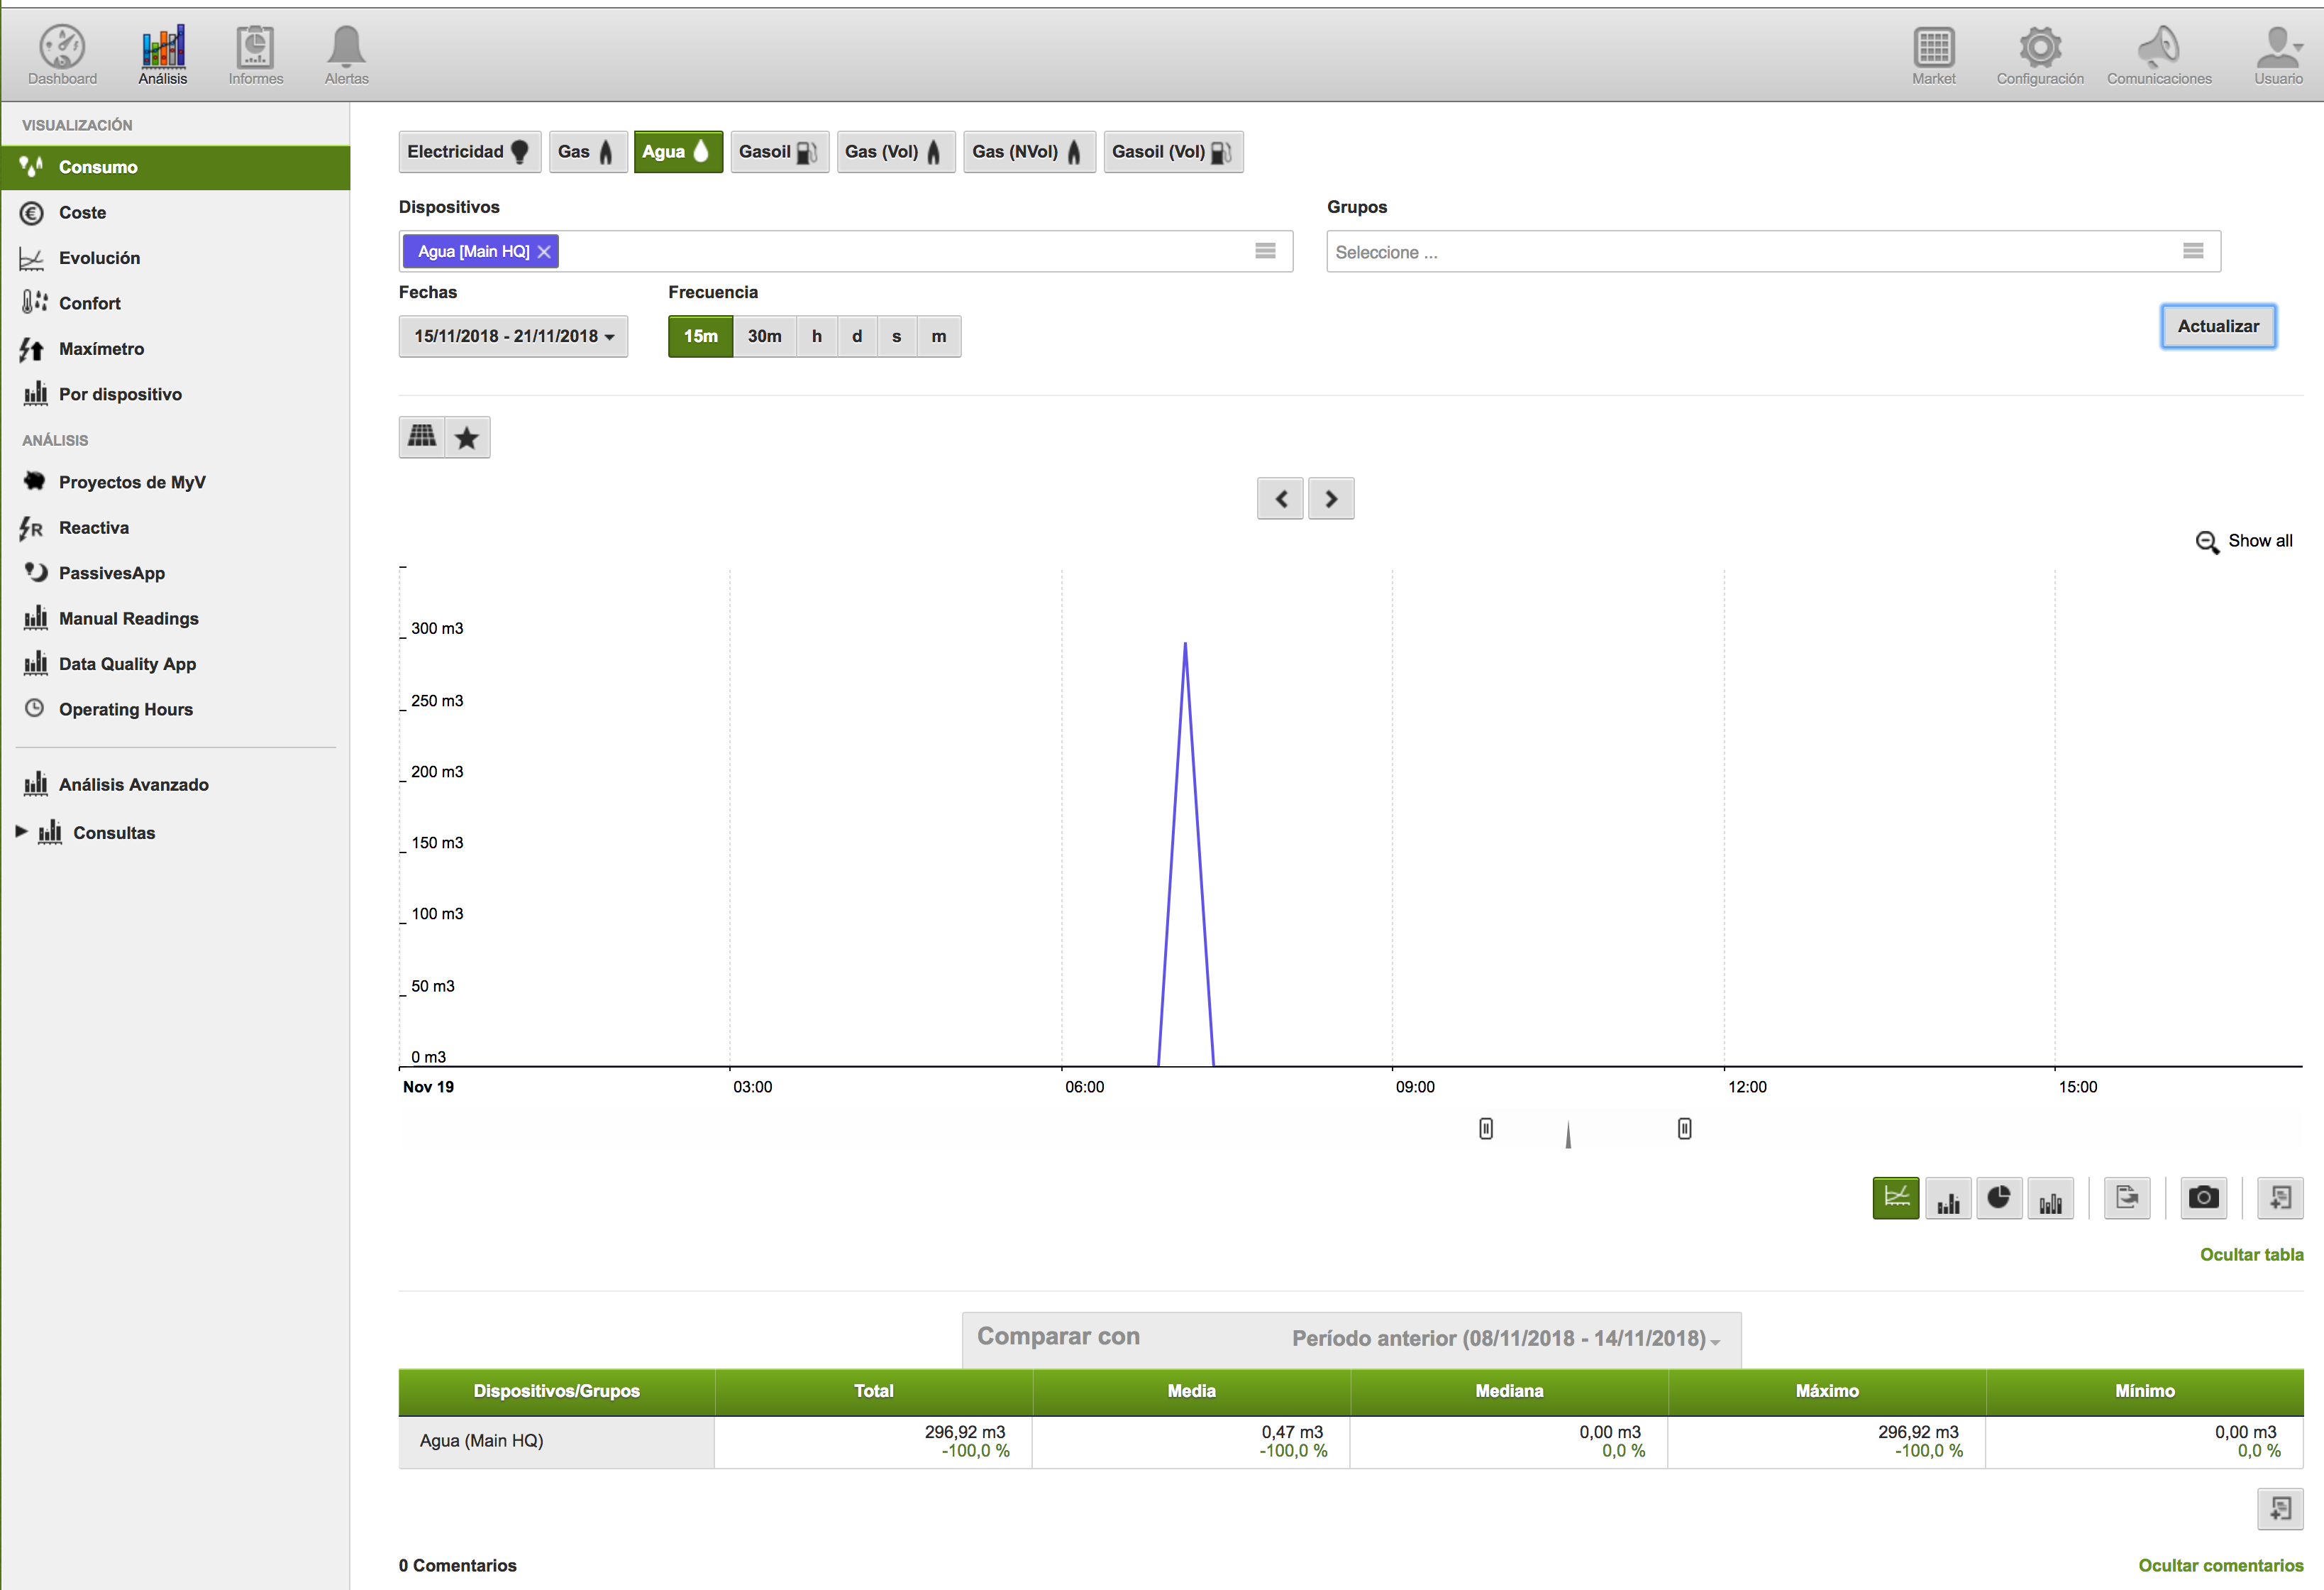2324x1590 pixels.
Task: Switch to Gasoil (Vol) source
Action: [x=1173, y=152]
